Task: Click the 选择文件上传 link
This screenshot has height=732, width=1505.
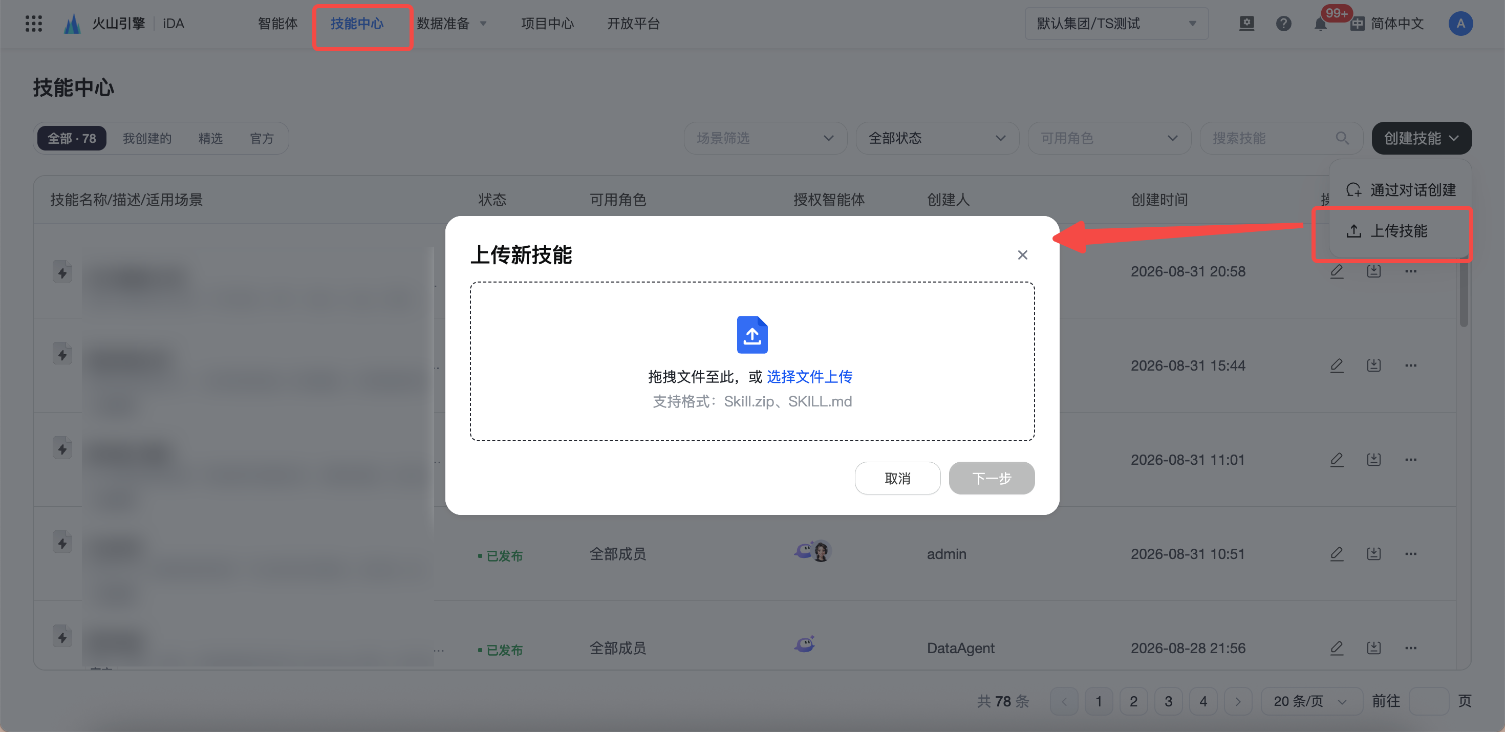Action: pyautogui.click(x=809, y=376)
